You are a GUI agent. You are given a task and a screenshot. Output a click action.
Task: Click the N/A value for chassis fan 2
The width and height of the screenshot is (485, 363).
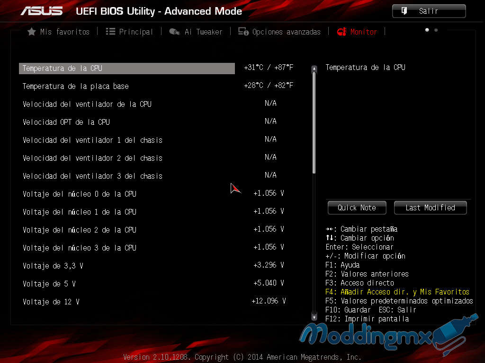(270, 157)
